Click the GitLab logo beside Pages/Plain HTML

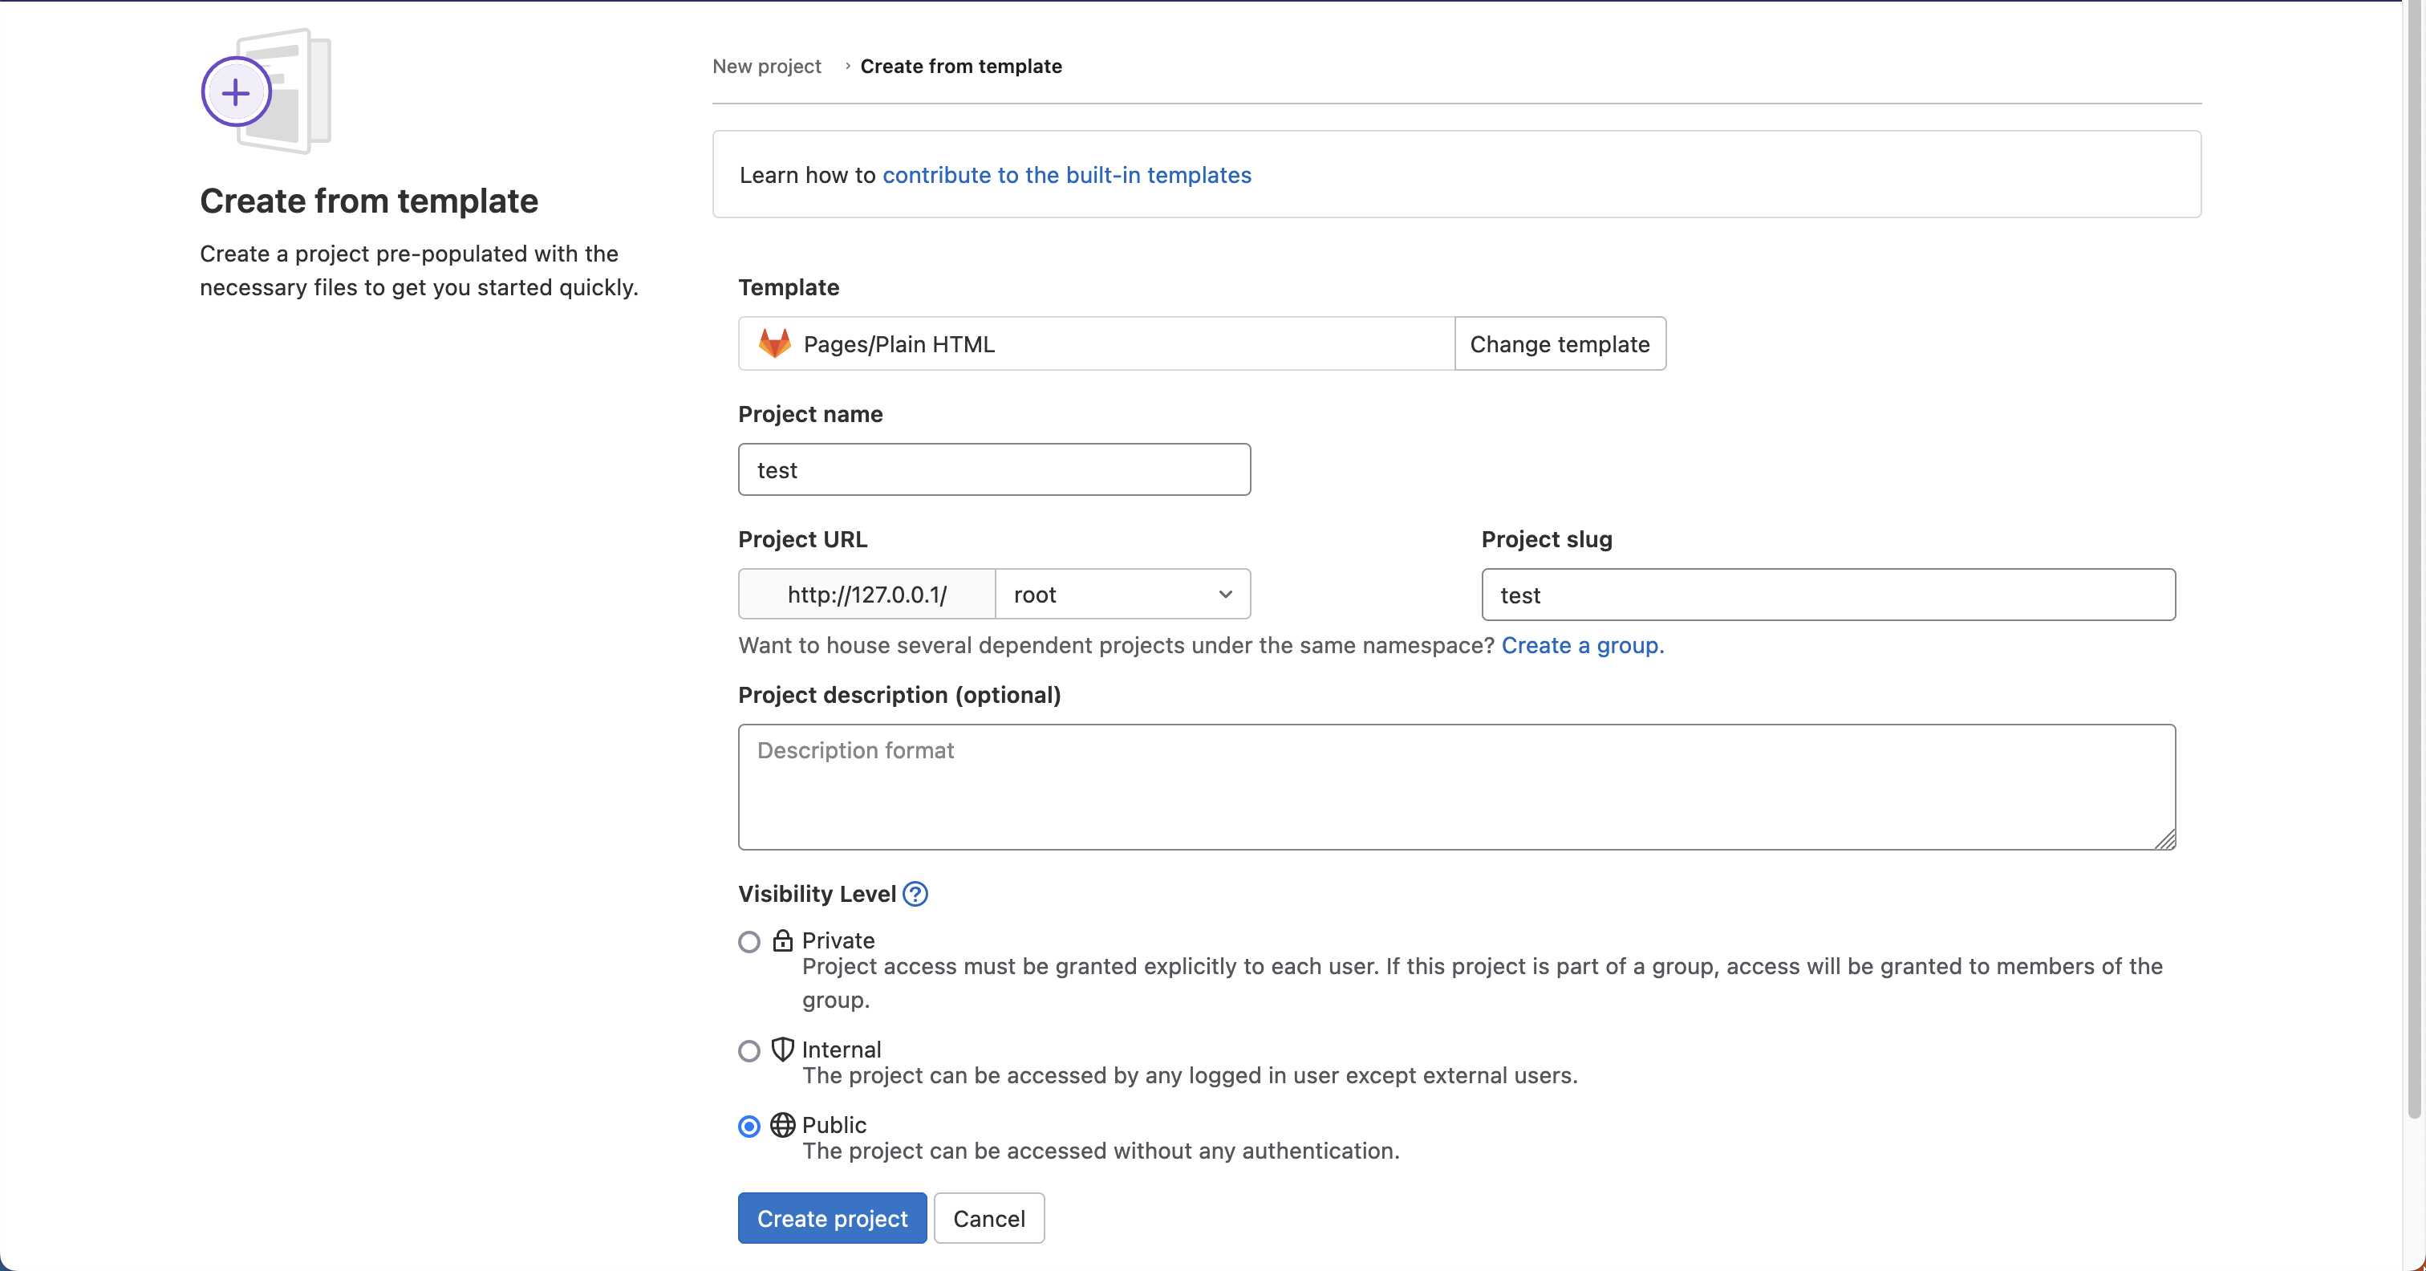pos(774,344)
